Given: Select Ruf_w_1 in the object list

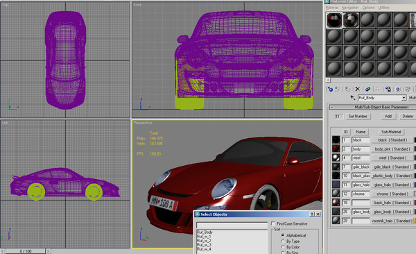Looking at the screenshot, I should tap(204, 237).
